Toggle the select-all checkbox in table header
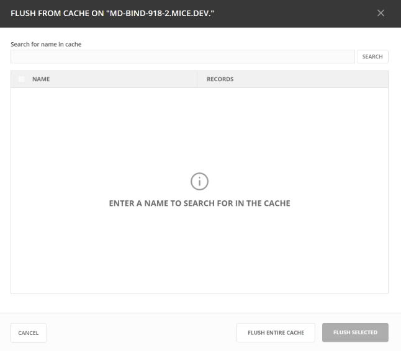The image size is (401, 351). point(22,79)
